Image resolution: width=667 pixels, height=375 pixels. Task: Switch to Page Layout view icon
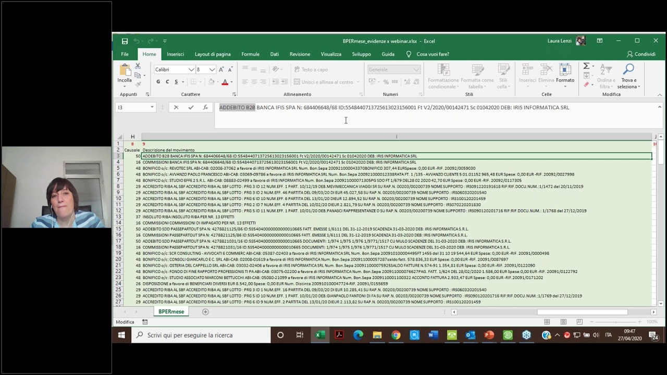point(563,322)
